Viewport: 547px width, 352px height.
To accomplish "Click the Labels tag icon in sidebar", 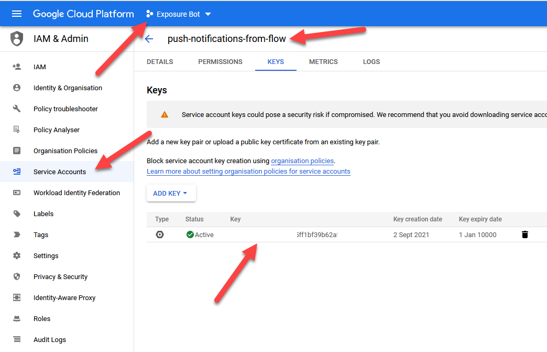I will [17, 214].
